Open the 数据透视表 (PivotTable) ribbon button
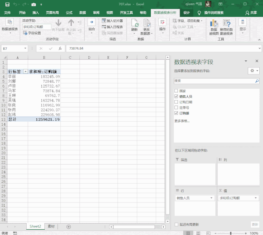The image size is (263, 235). [10, 26]
